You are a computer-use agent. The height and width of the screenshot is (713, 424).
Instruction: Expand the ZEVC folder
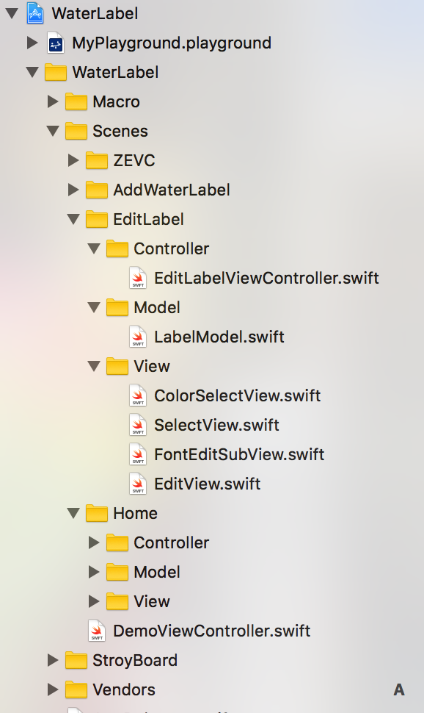coord(73,160)
